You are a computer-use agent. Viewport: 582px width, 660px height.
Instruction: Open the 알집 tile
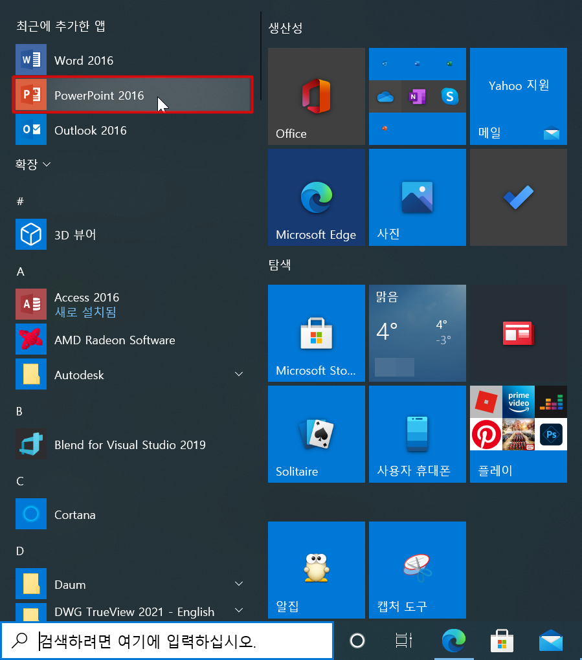(x=317, y=570)
